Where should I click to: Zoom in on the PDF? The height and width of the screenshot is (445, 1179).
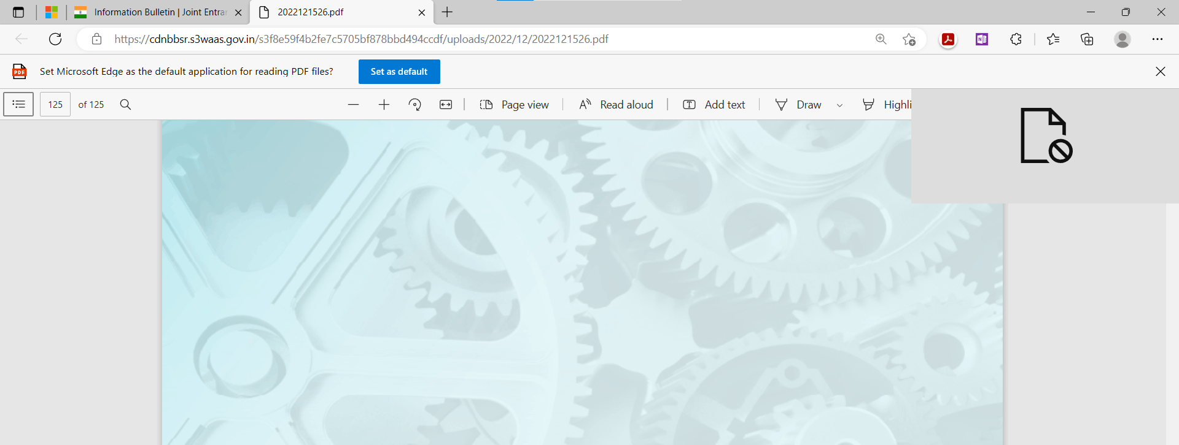pos(384,105)
